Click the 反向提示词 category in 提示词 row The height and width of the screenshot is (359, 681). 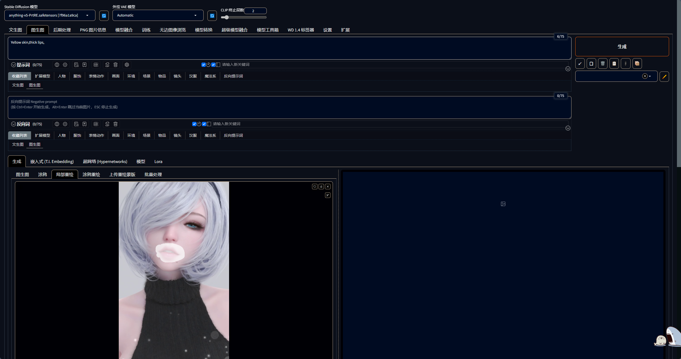(x=233, y=76)
